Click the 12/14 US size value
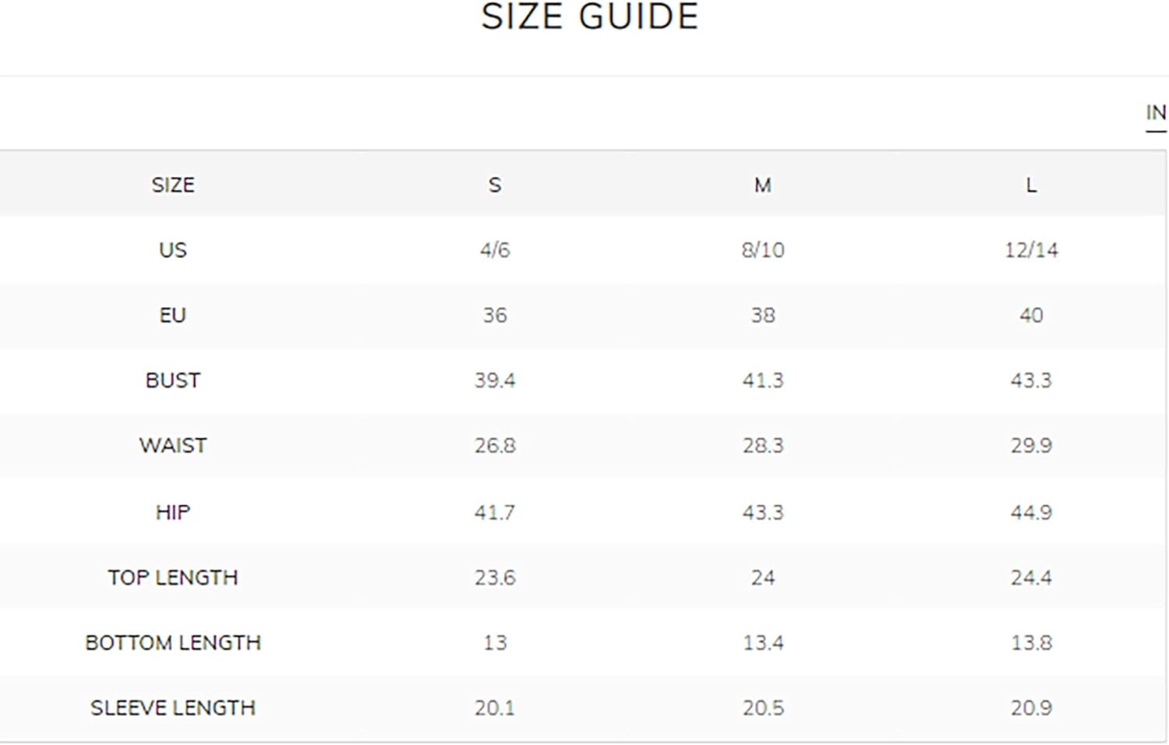Screen dimensions: 1169x745 (x=1031, y=250)
